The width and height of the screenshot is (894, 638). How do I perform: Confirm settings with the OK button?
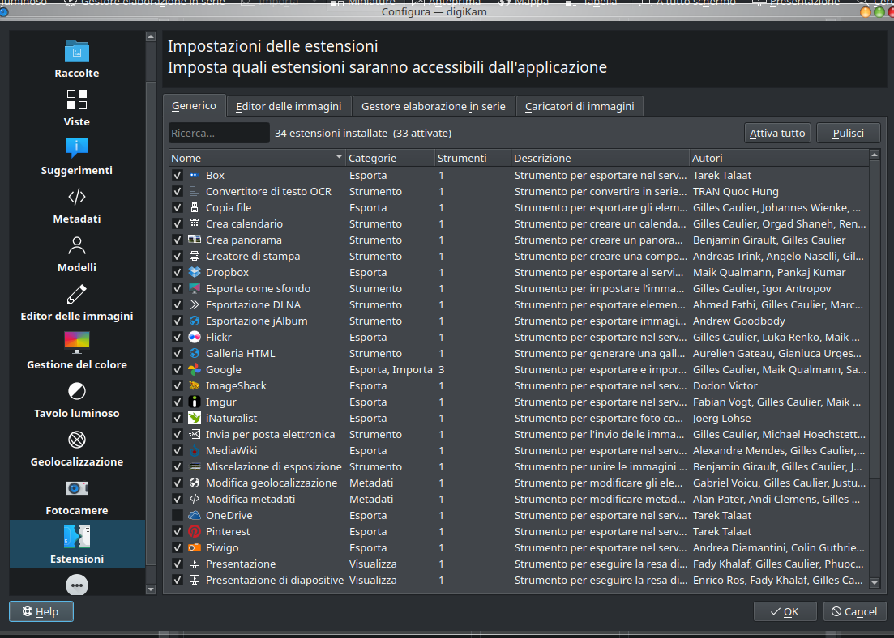[785, 612]
